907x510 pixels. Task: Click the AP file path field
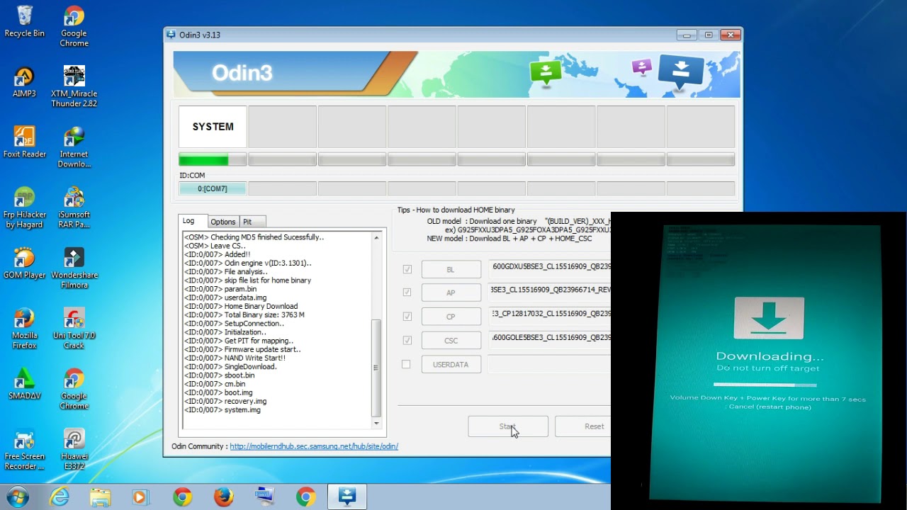(x=549, y=290)
